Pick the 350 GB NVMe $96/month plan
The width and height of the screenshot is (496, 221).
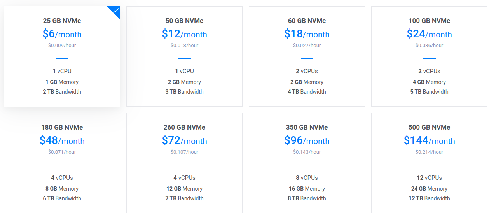pos(307,163)
